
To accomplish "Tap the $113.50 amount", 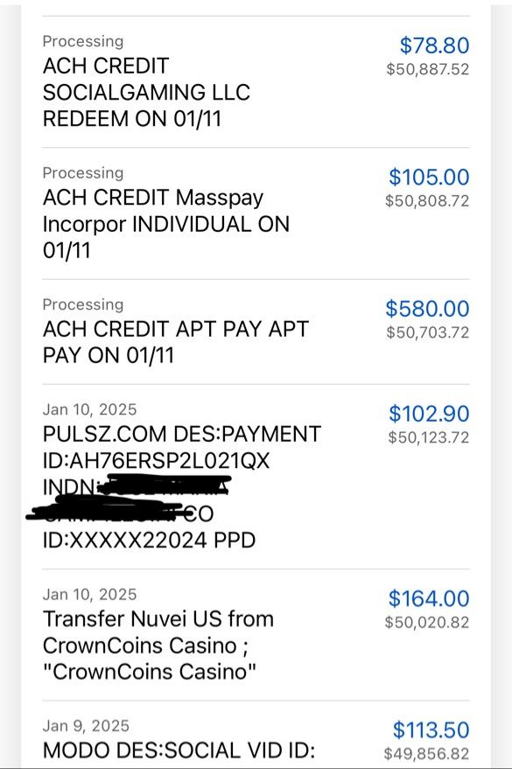I will [x=431, y=730].
